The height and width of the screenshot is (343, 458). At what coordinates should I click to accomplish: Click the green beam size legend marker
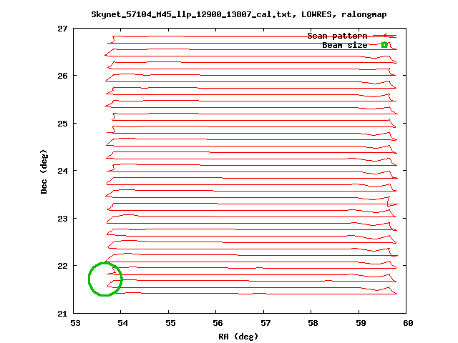[384, 45]
